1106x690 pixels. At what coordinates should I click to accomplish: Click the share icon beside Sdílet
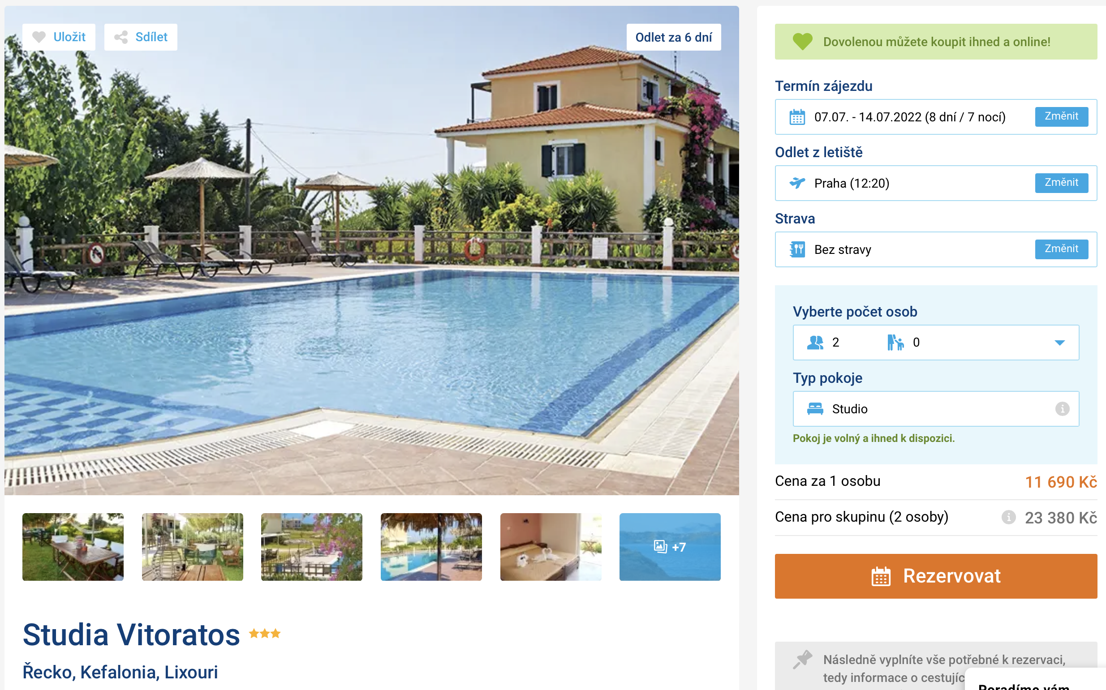click(x=121, y=37)
